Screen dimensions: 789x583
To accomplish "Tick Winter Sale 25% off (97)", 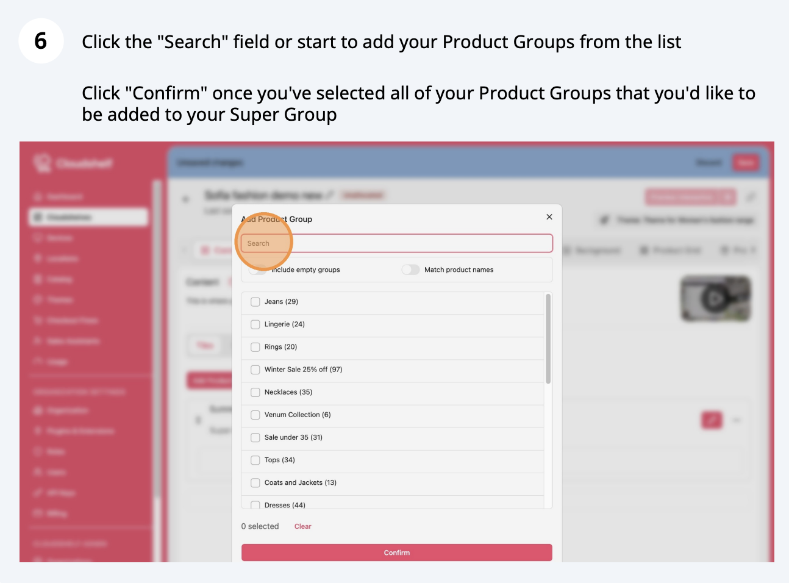I will point(255,370).
